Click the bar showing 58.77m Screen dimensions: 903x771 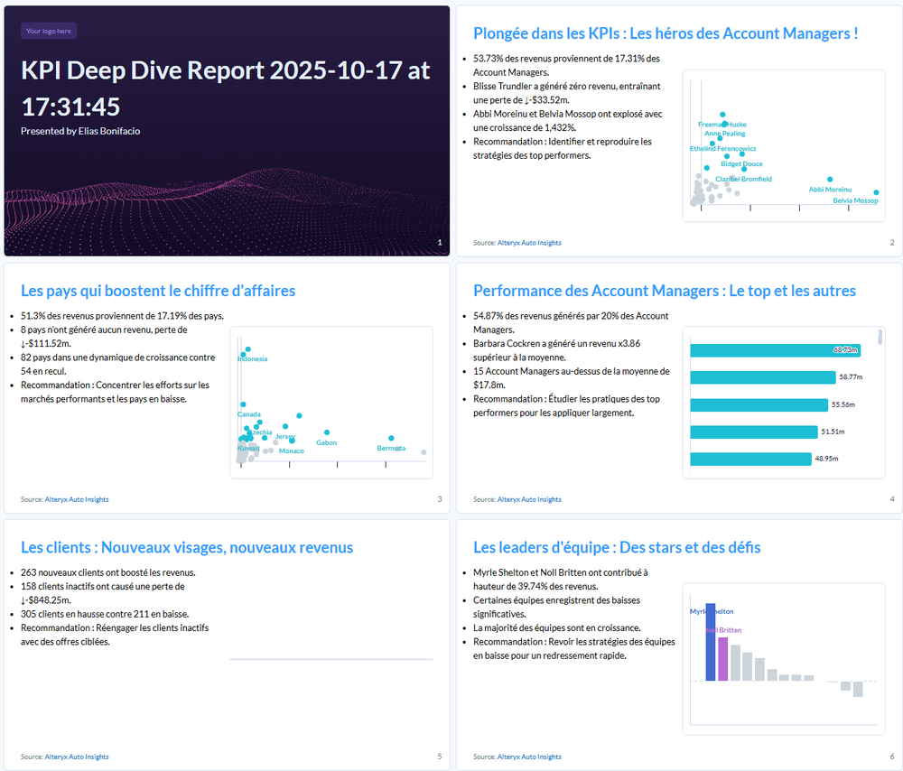(762, 377)
